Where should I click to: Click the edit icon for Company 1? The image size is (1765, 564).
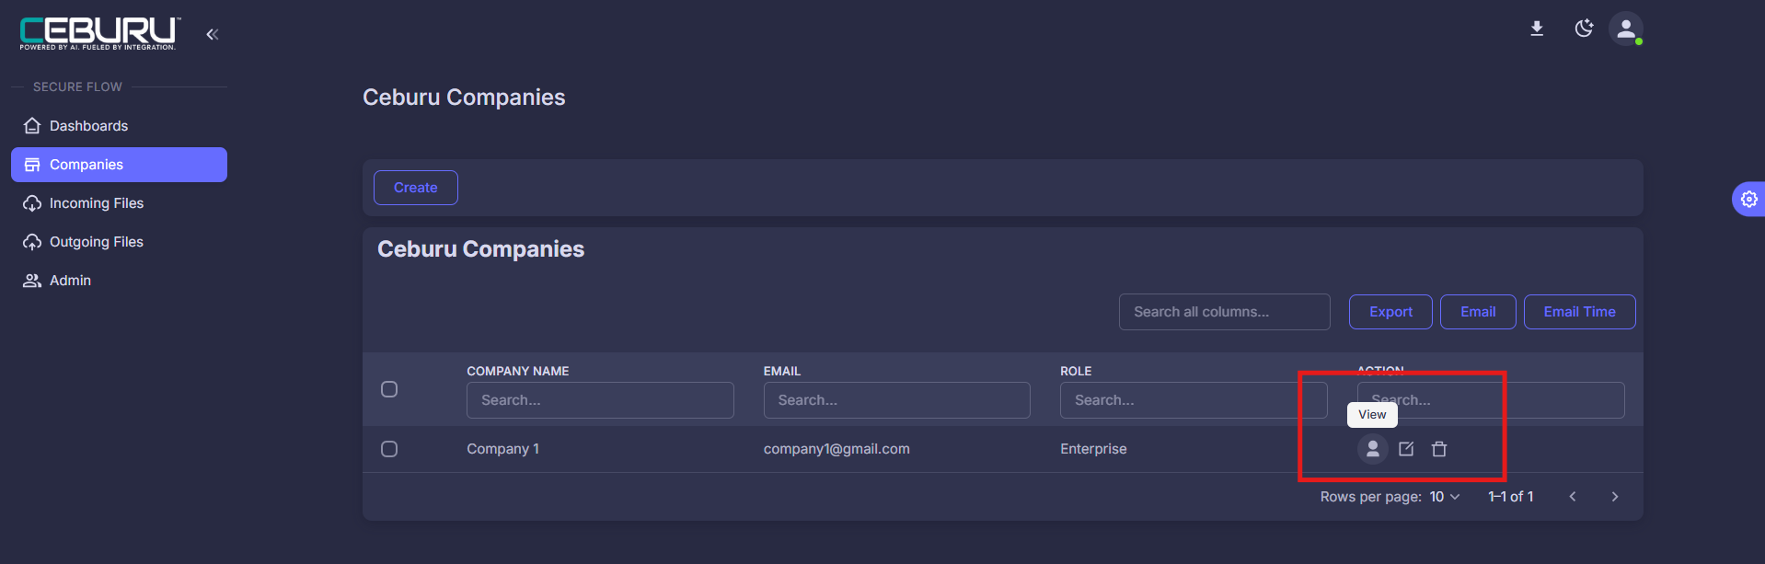[x=1406, y=449]
